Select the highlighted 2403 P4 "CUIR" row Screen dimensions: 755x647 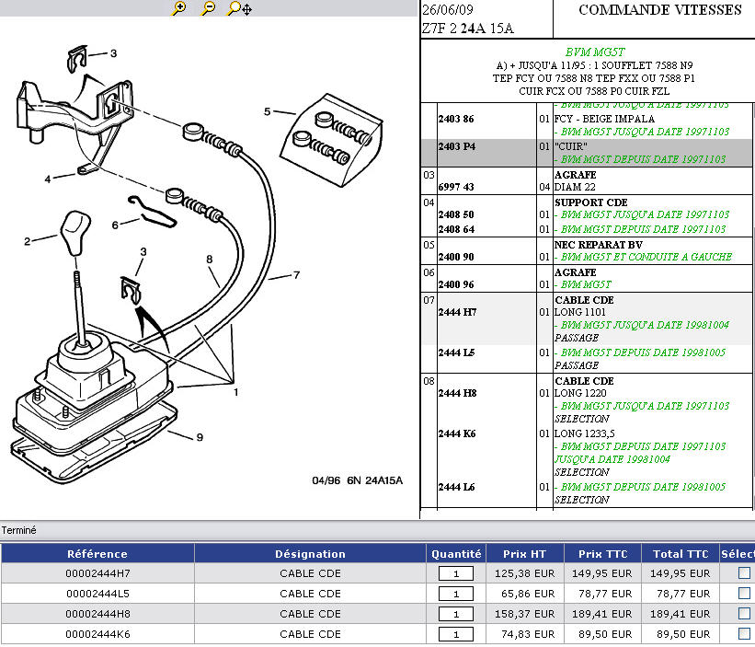click(587, 152)
